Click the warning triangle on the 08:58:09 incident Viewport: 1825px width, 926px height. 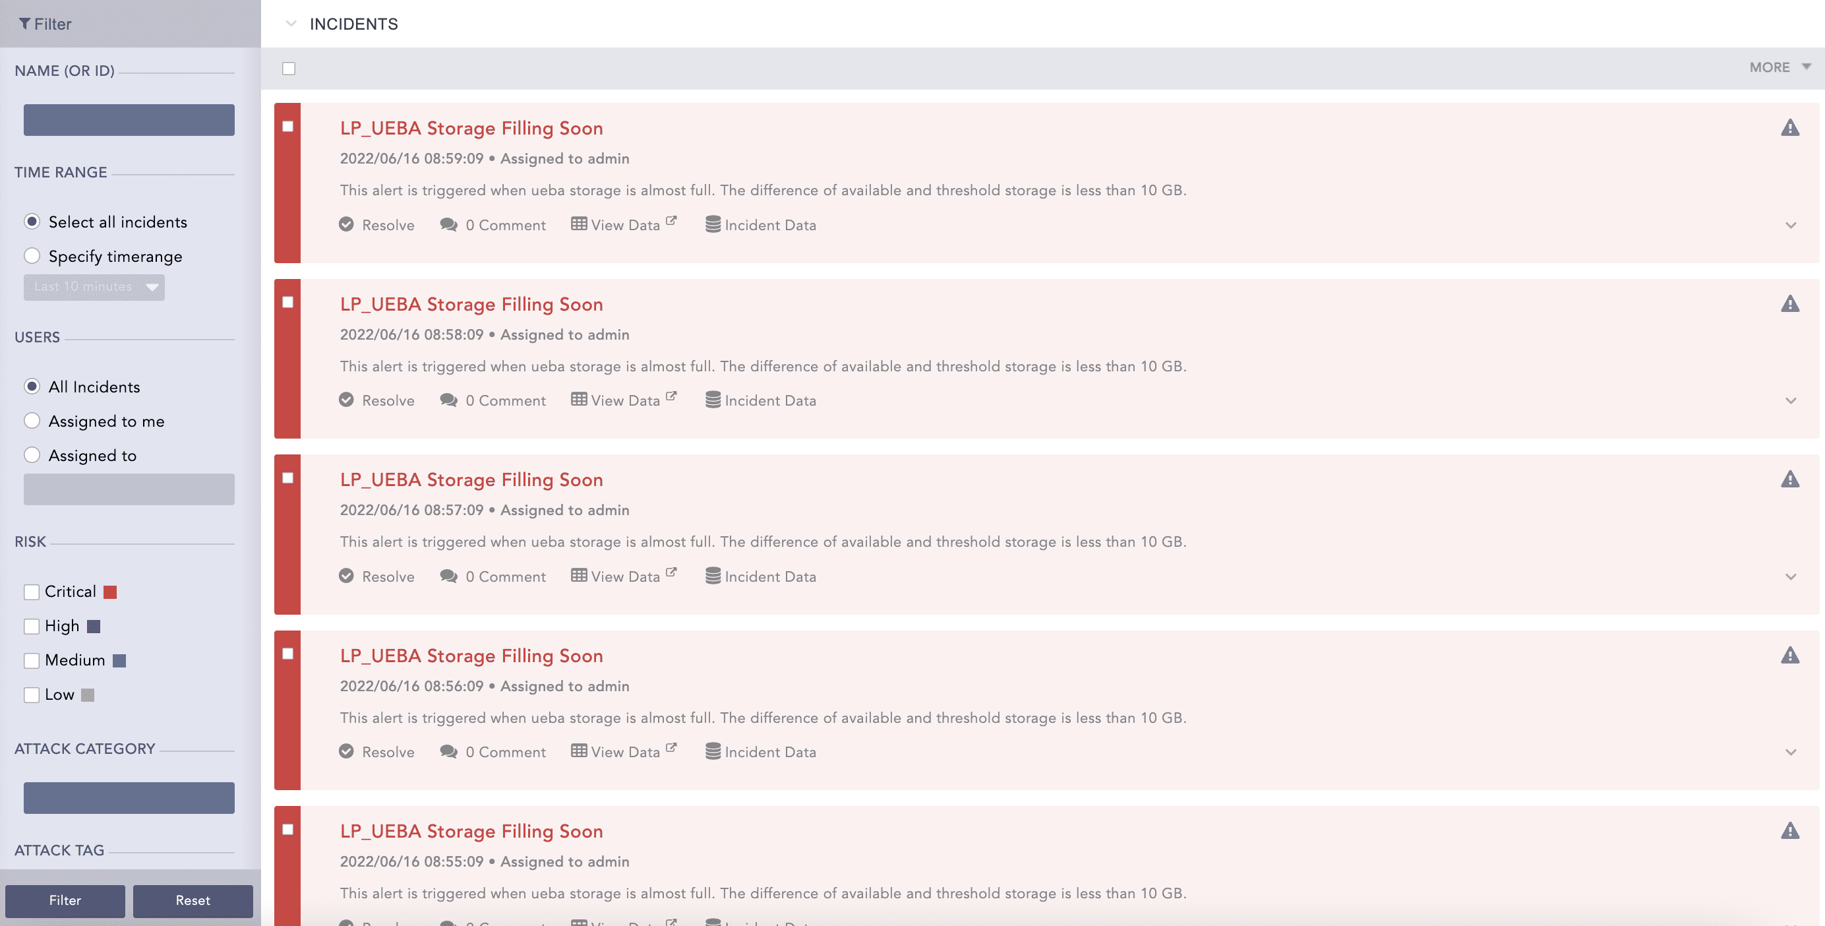[1790, 304]
